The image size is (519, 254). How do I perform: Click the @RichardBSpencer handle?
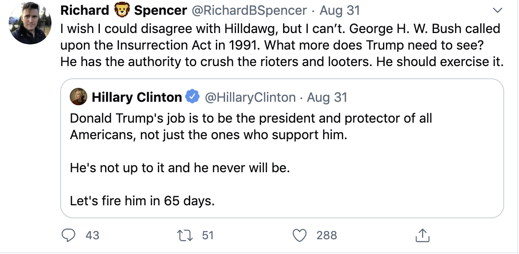click(x=249, y=10)
